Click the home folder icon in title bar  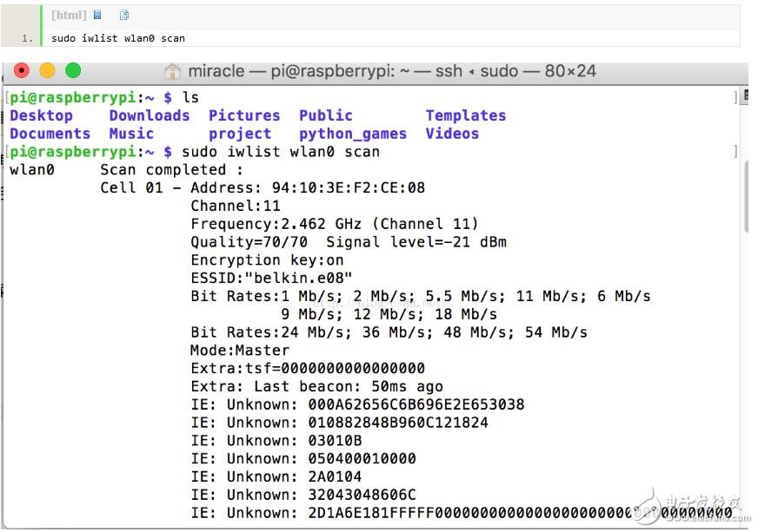coord(173,72)
